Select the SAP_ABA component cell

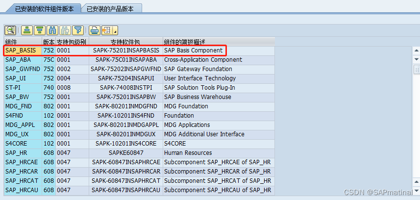pos(23,60)
